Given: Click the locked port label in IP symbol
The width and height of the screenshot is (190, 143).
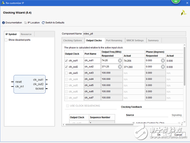Looking at the screenshot, I should click(x=40, y=89).
